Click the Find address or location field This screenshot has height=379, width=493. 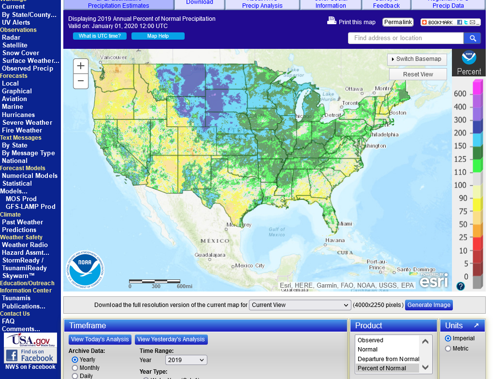click(406, 38)
